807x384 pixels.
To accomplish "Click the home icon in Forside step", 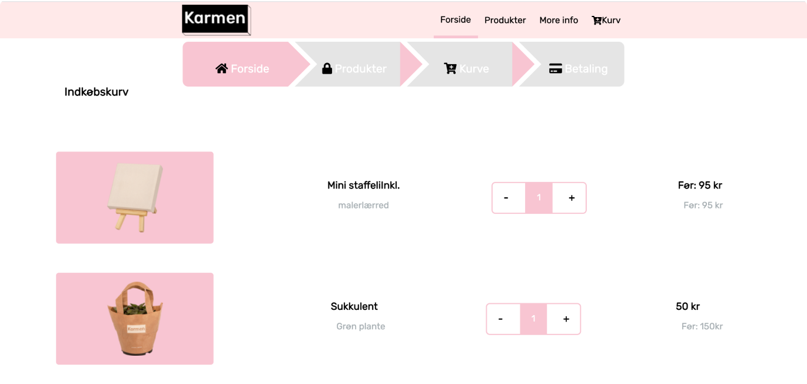I will [221, 68].
